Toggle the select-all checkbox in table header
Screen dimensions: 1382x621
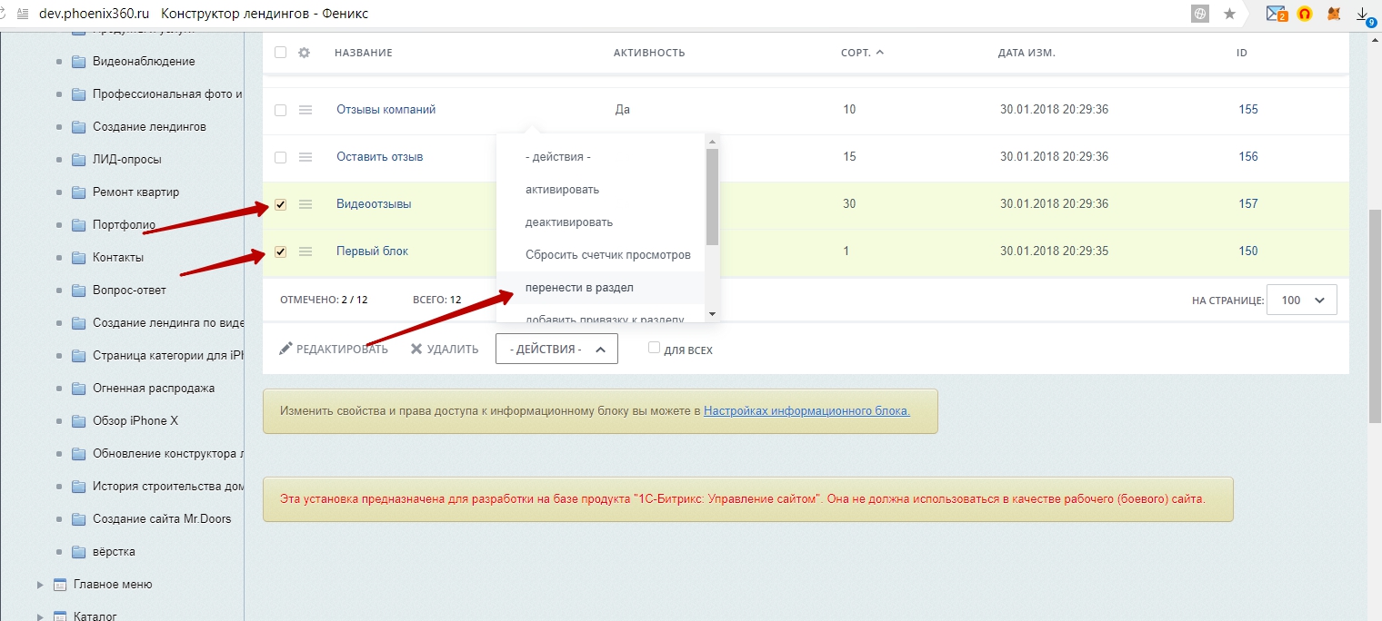(x=280, y=53)
